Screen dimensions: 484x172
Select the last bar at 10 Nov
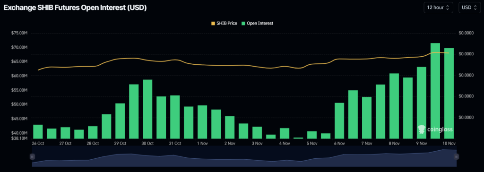click(x=449, y=93)
